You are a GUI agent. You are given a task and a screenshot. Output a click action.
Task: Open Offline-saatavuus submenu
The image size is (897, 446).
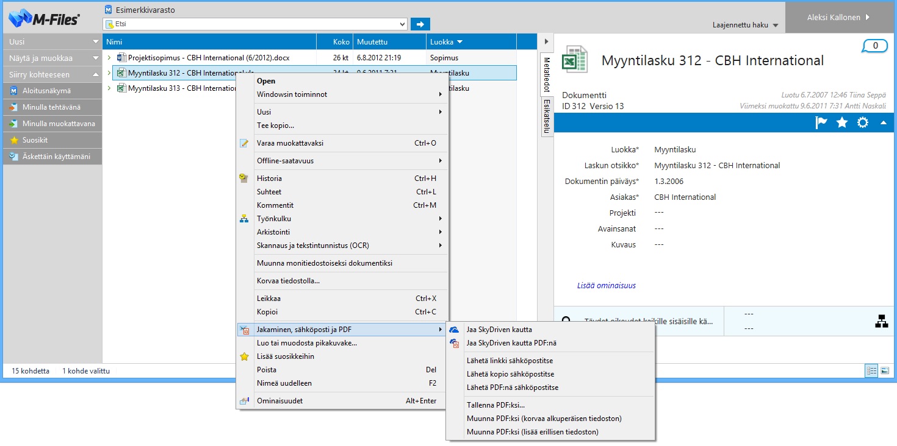[x=342, y=161]
